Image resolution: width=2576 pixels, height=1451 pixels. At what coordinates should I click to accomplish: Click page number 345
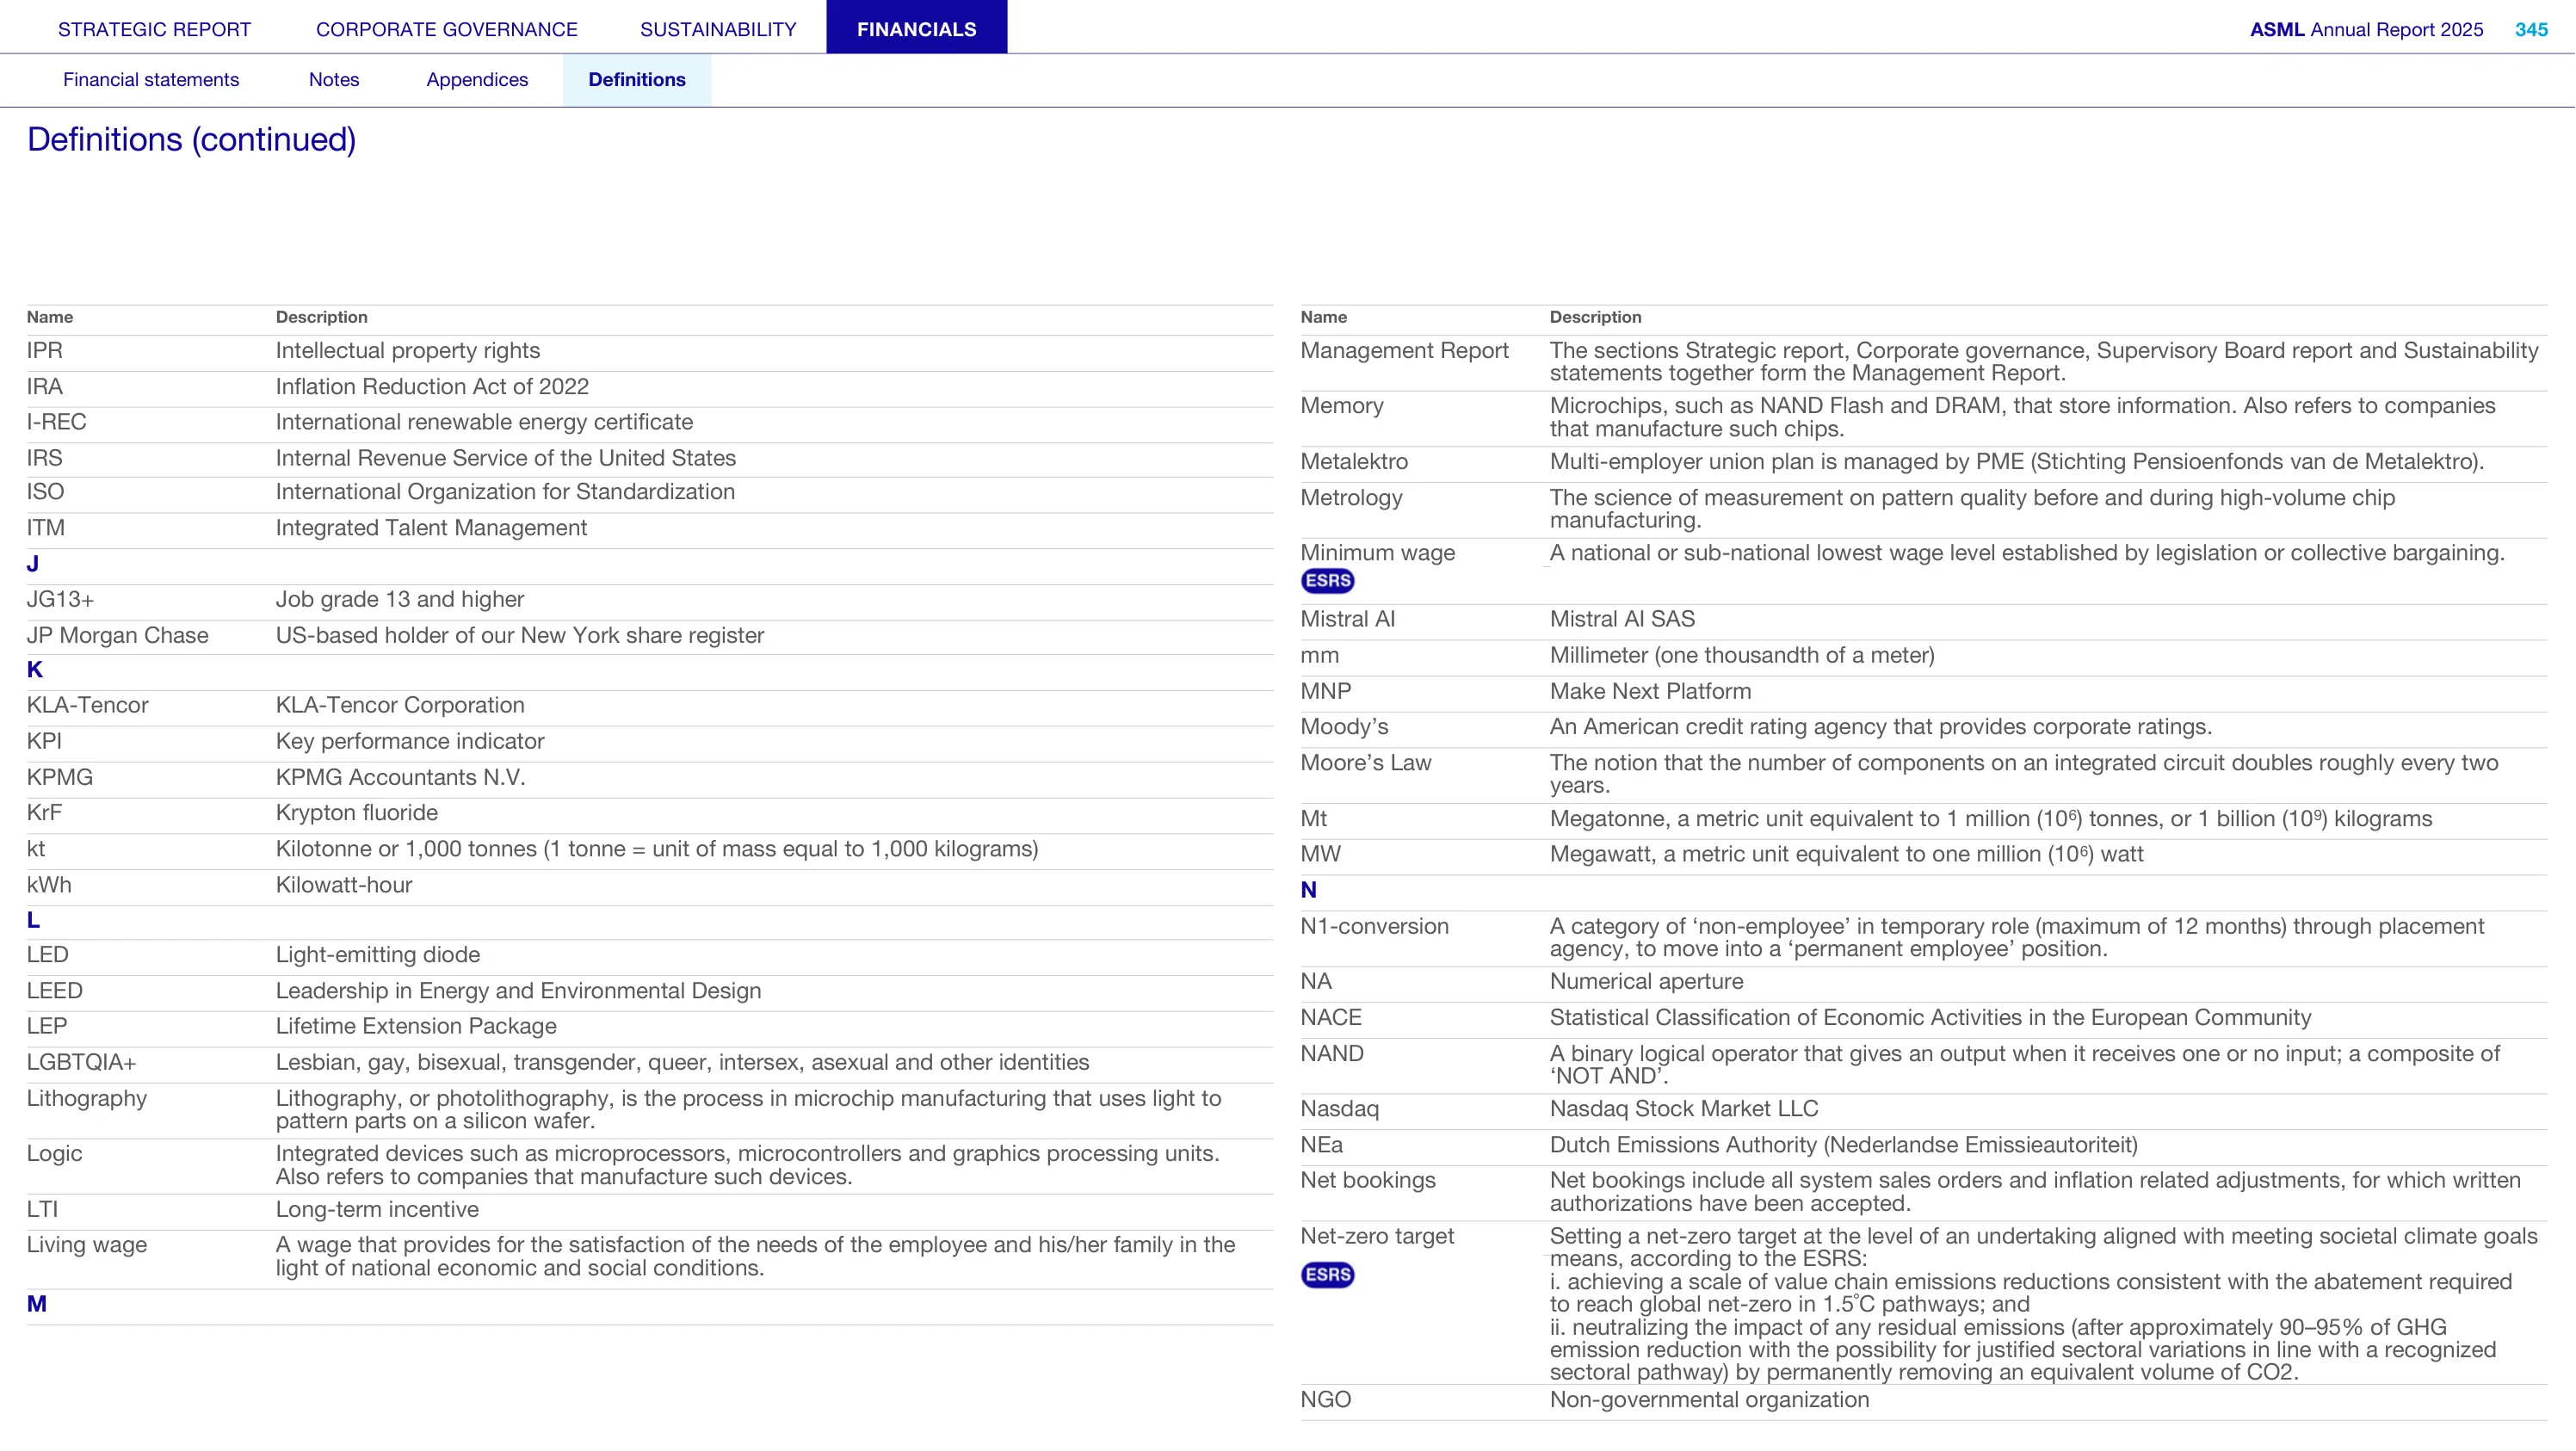[2531, 29]
